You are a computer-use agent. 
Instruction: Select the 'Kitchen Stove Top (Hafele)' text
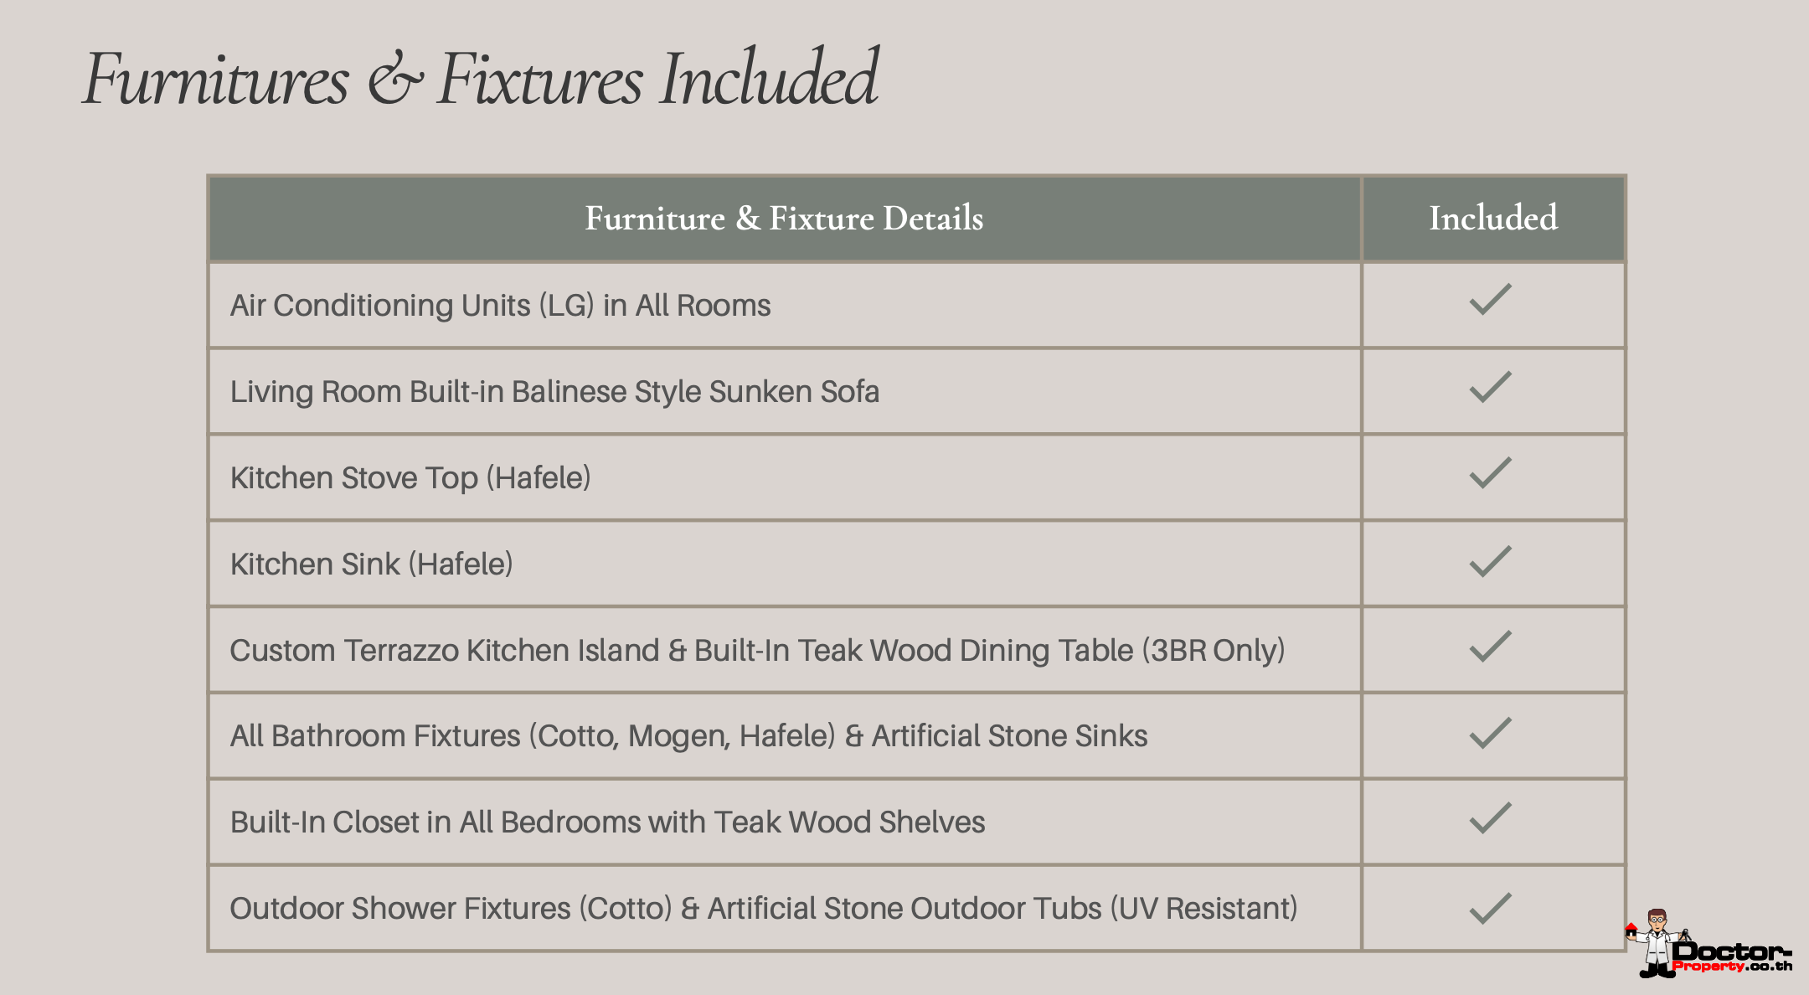coord(410,478)
